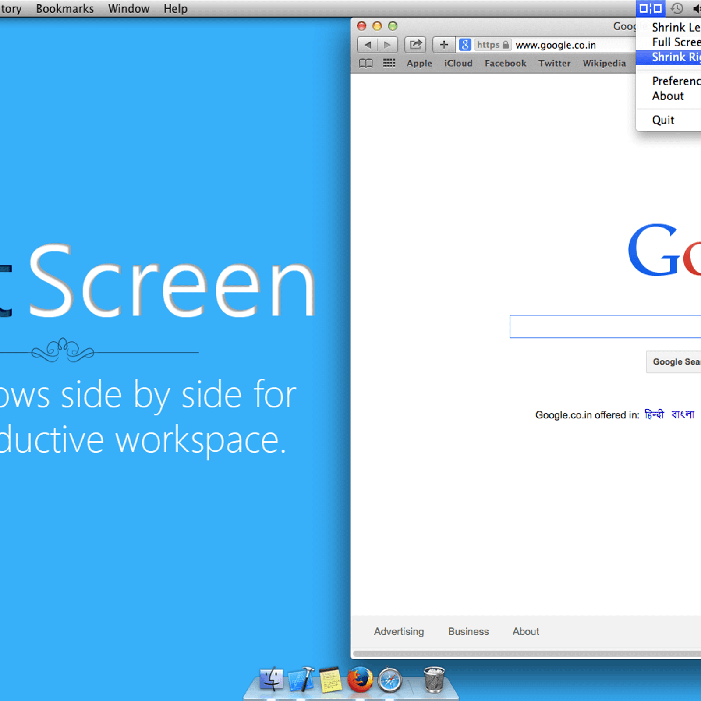Click into the Google search box
The width and height of the screenshot is (701, 701).
pos(605,326)
